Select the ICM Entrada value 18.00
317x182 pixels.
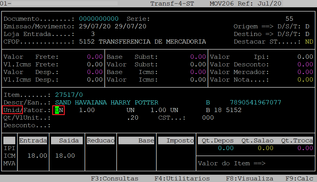click(37, 156)
